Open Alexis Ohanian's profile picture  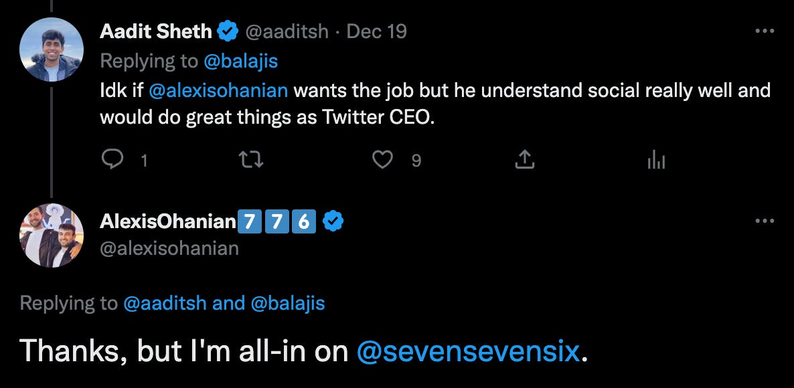tap(52, 235)
